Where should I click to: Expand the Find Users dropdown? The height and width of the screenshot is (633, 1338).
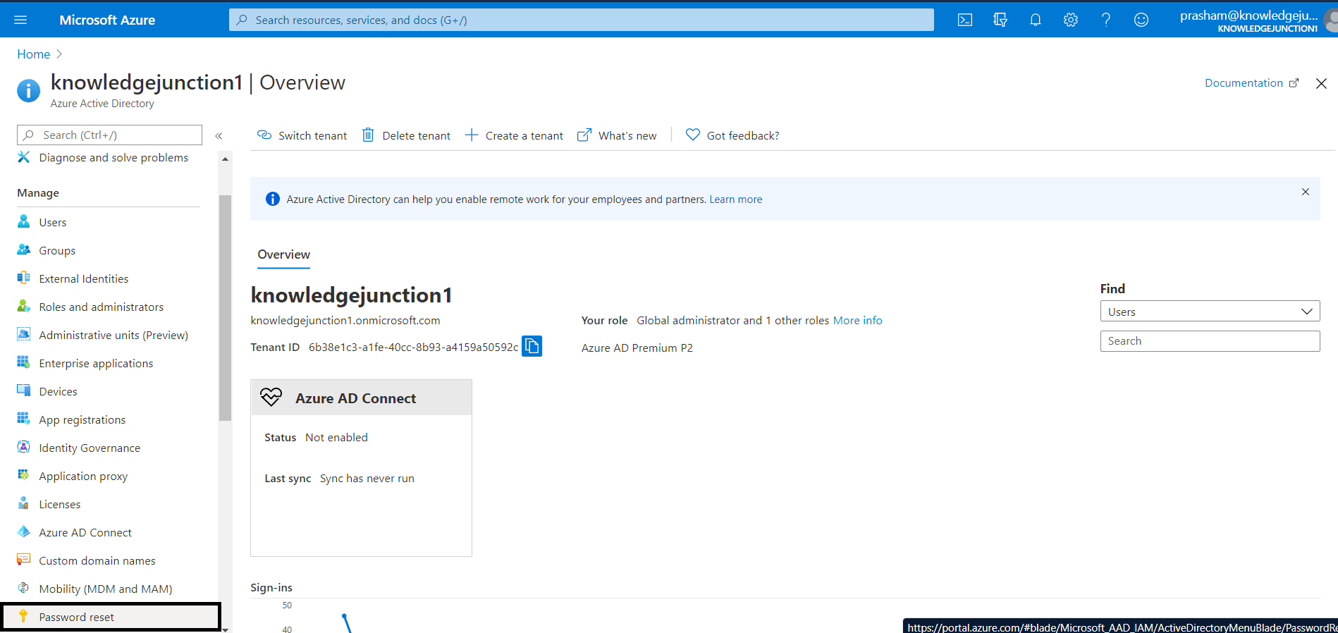pyautogui.click(x=1210, y=312)
